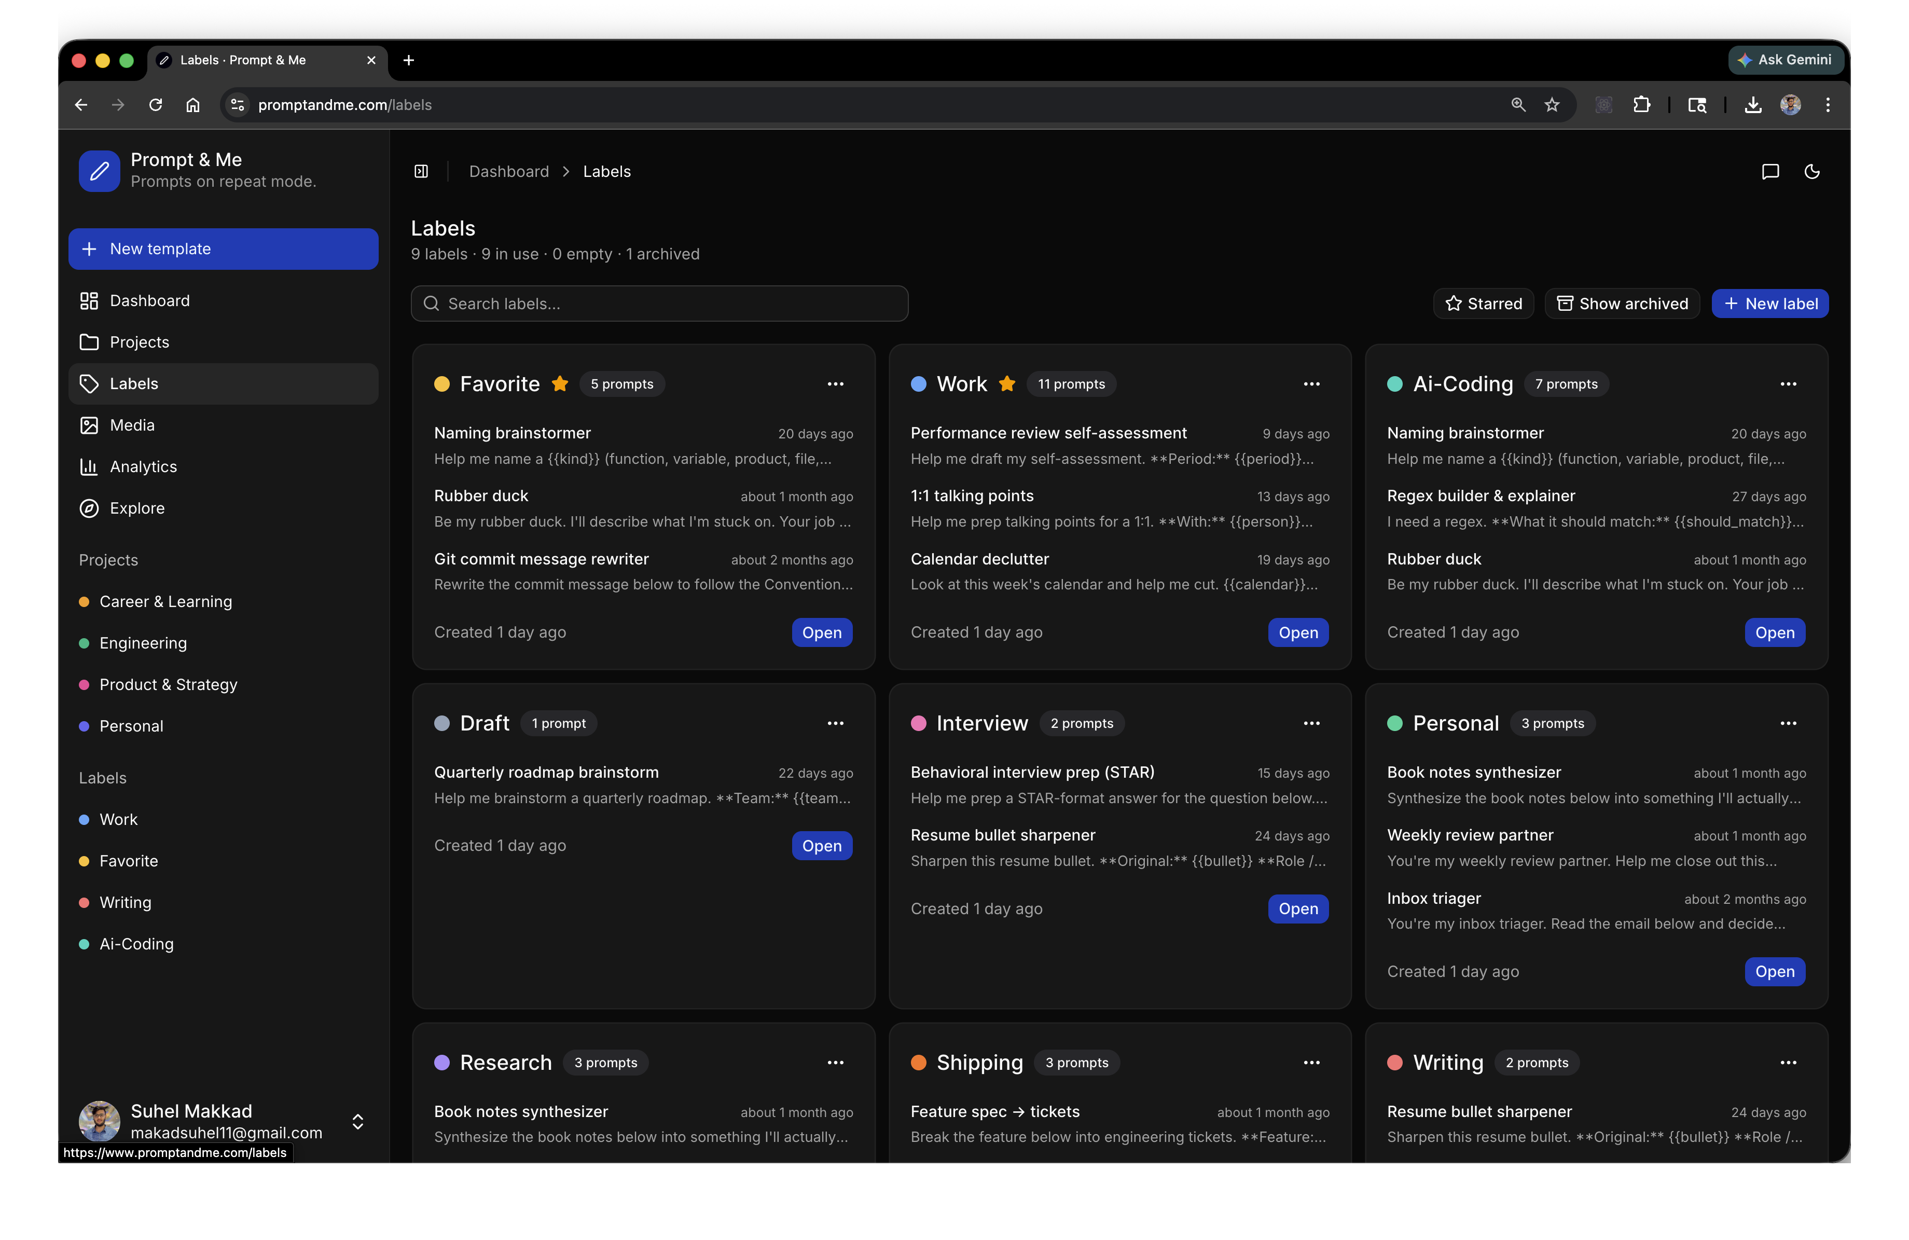This screenshot has height=1240, width=1909.
Task: Open the Draft card three-dot menu
Action: point(835,723)
